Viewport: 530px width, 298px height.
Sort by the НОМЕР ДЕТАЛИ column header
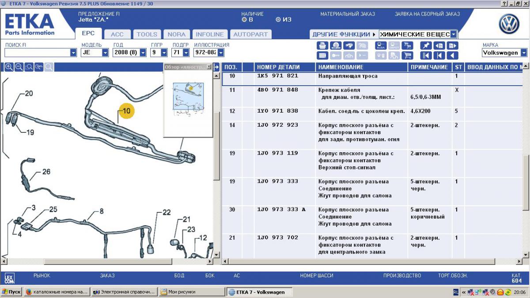click(278, 67)
